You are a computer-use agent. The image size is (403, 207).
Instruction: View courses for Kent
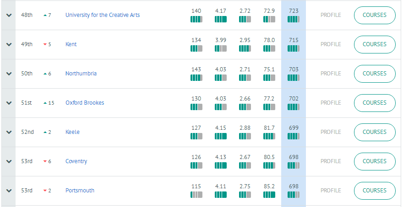coord(375,44)
